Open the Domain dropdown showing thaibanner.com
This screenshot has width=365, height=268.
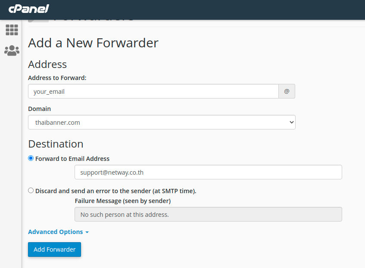coord(162,122)
